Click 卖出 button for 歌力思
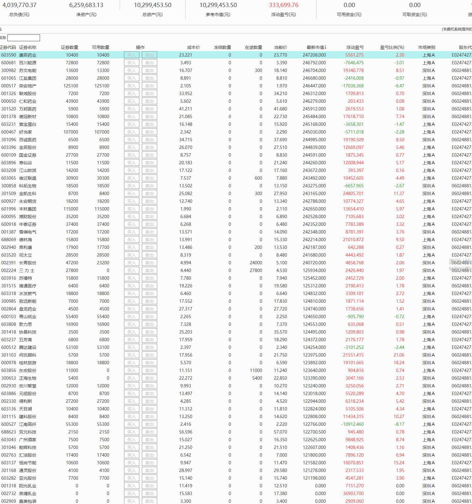The width and height of the screenshot is (472, 504). click(150, 324)
